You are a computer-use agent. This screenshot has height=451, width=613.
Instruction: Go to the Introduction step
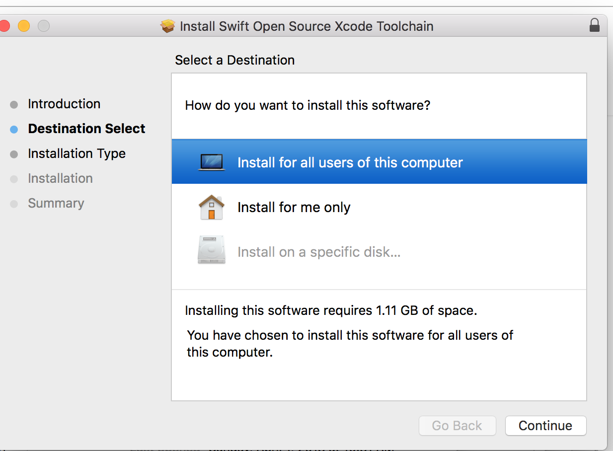[x=64, y=104]
